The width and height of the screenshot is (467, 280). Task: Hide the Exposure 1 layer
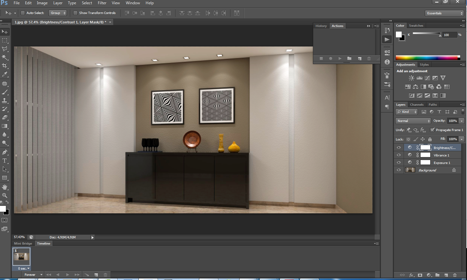(x=399, y=162)
